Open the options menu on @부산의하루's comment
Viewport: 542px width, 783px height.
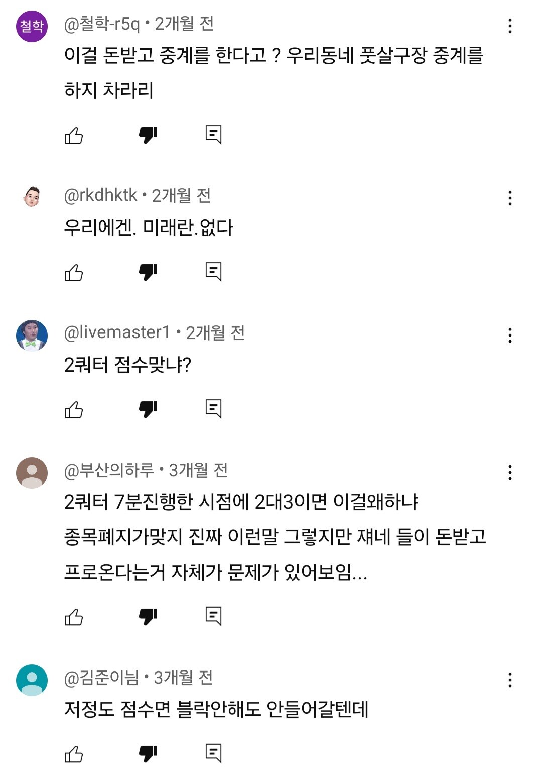tap(510, 472)
